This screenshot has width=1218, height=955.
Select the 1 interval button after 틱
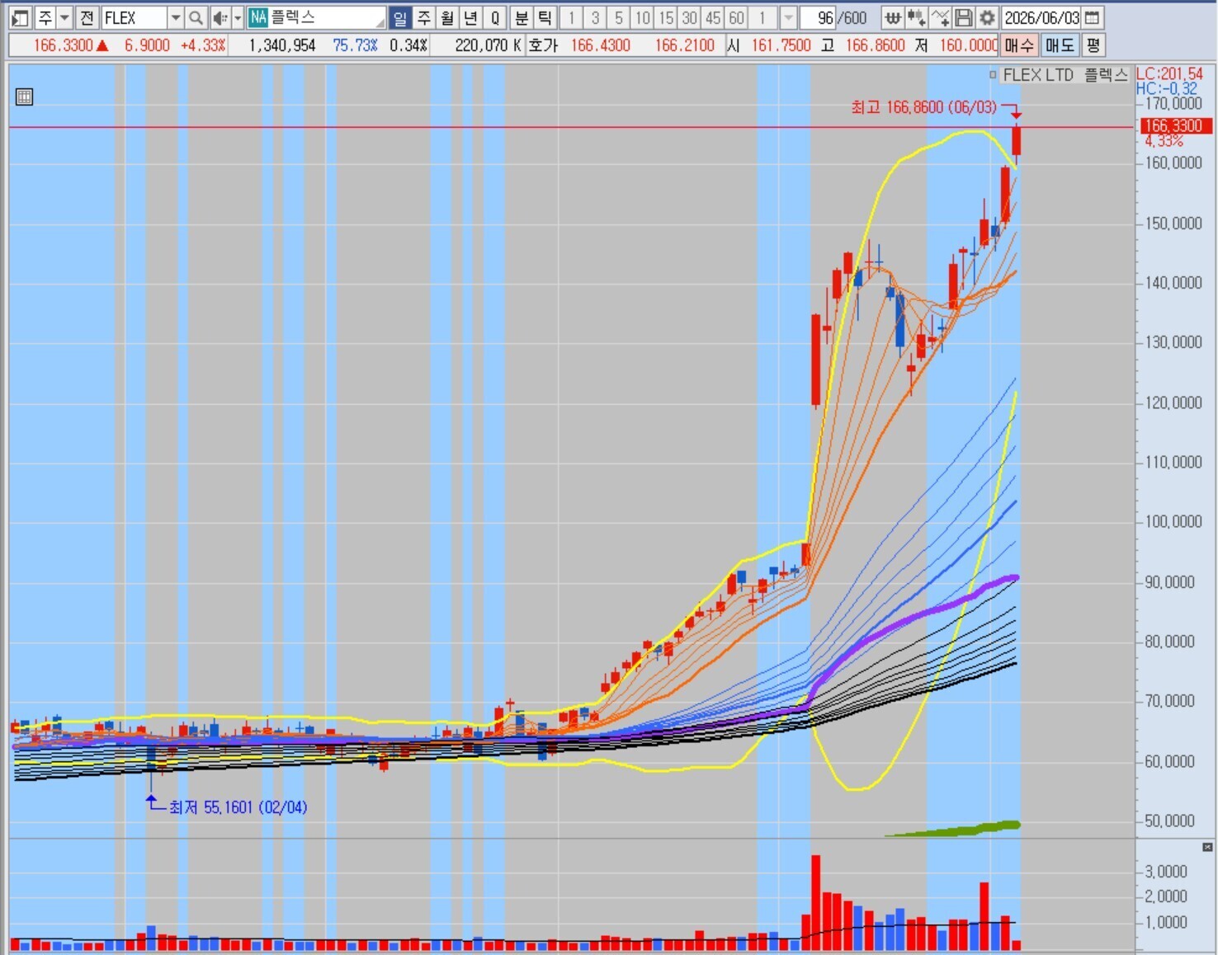click(571, 17)
